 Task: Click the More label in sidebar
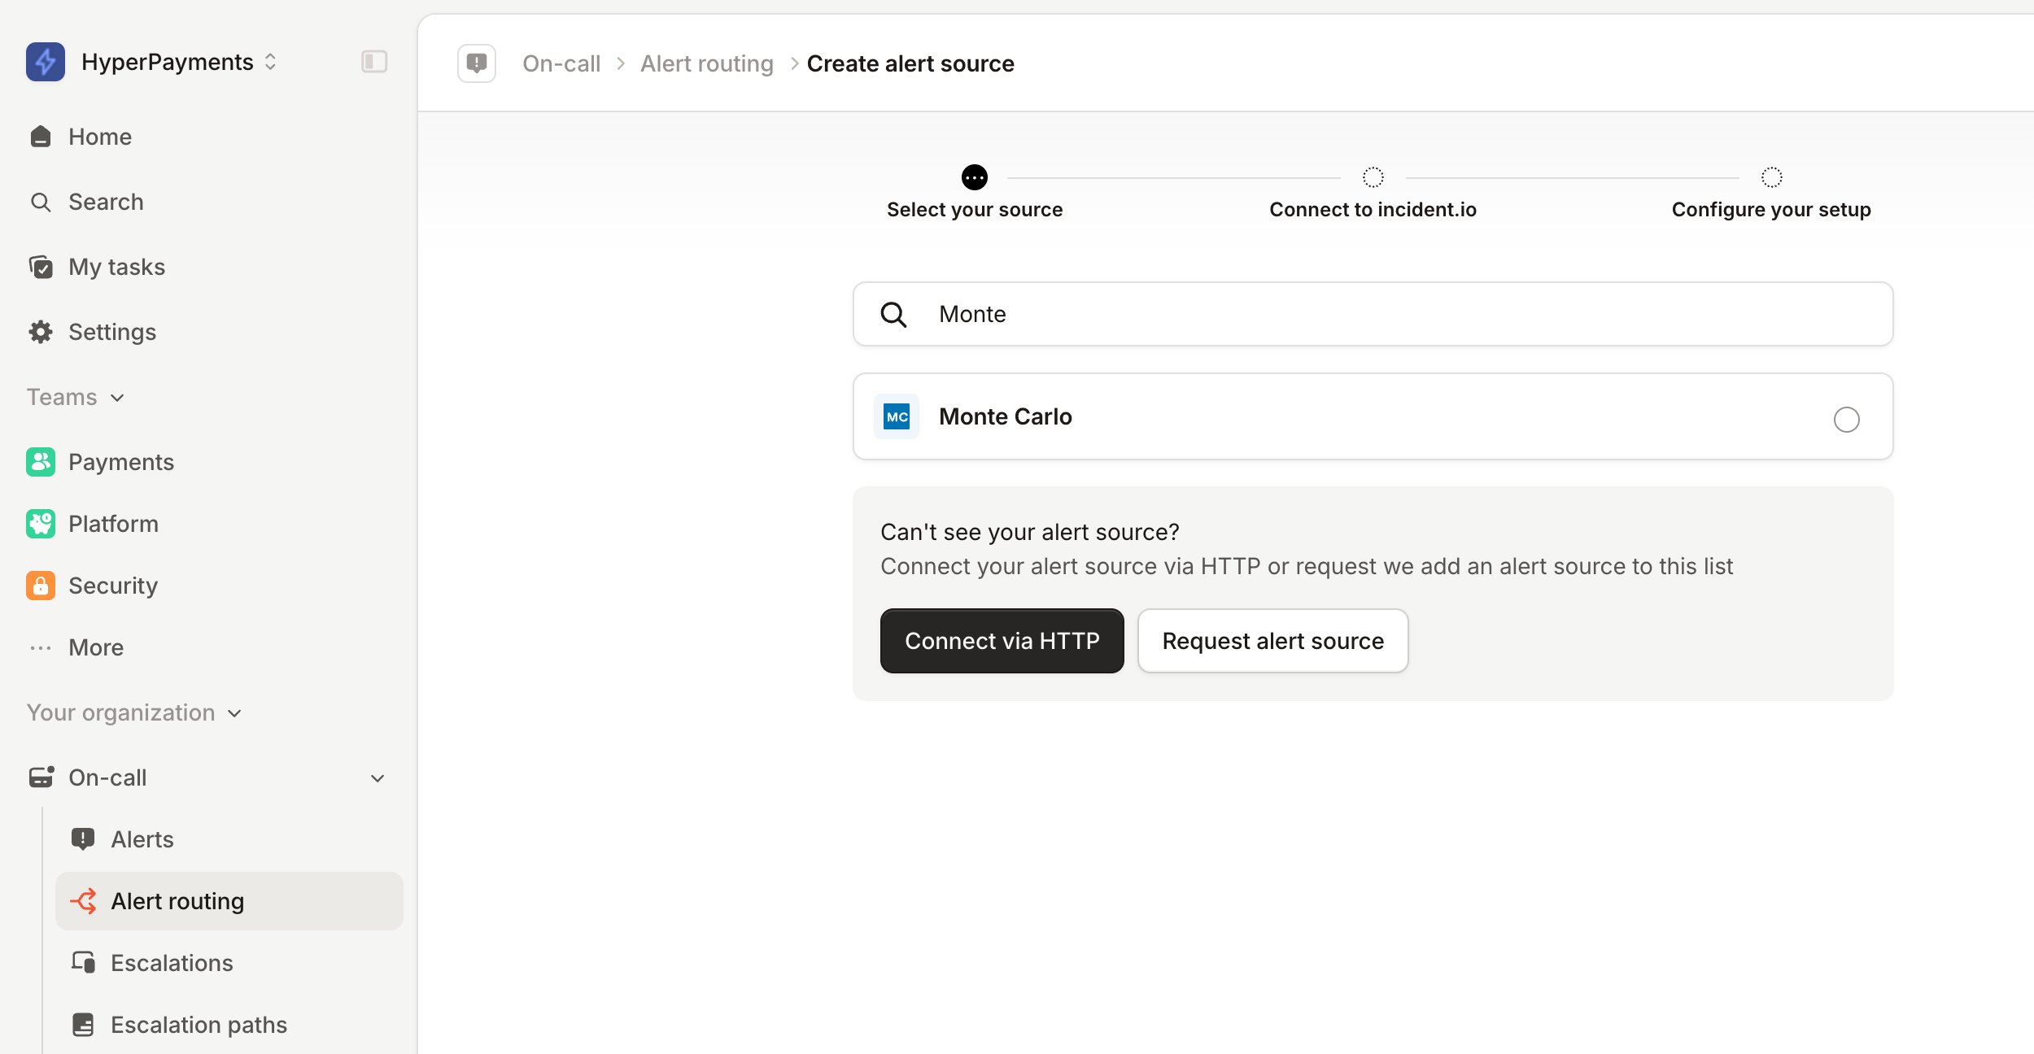(96, 647)
